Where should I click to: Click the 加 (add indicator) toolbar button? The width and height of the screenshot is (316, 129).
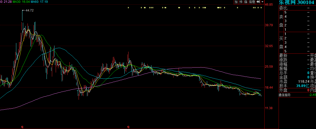[236, 2]
